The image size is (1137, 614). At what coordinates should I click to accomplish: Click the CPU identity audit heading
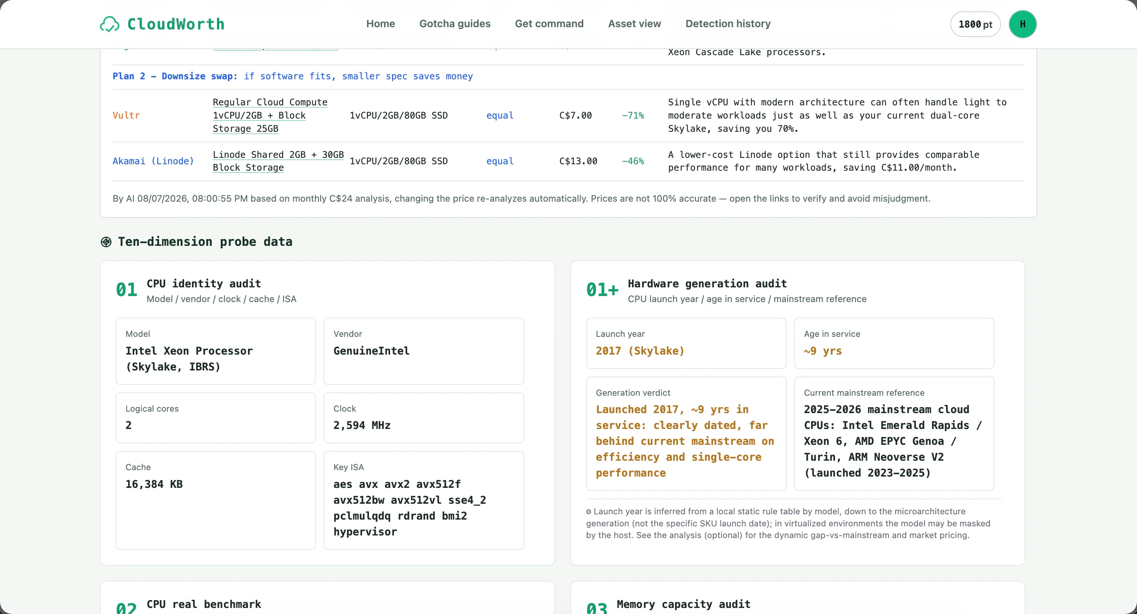(x=204, y=284)
